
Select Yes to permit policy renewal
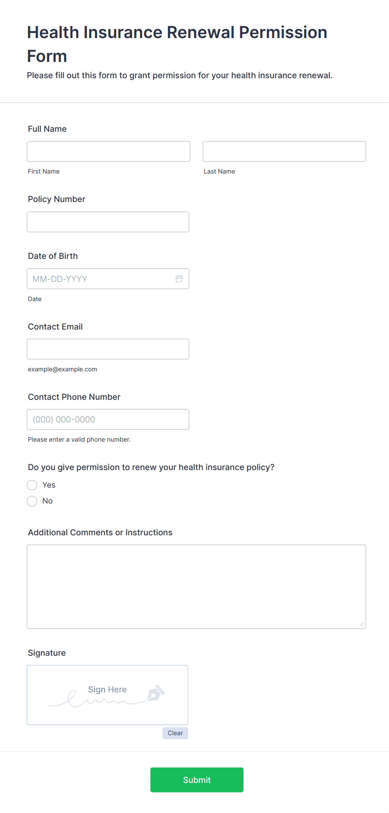[32, 485]
